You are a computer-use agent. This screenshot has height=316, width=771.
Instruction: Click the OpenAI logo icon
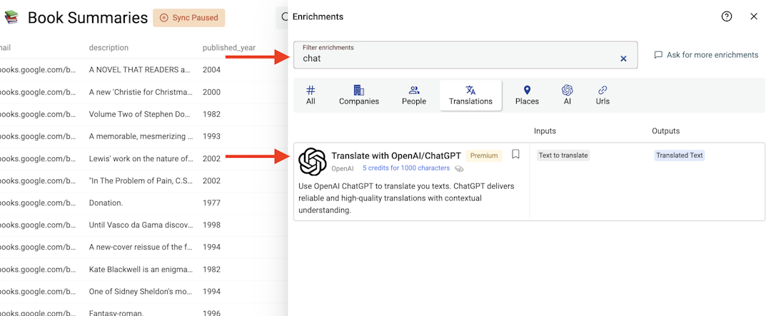pos(313,160)
